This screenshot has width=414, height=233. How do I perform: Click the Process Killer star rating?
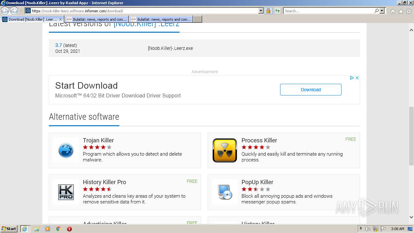point(256,147)
